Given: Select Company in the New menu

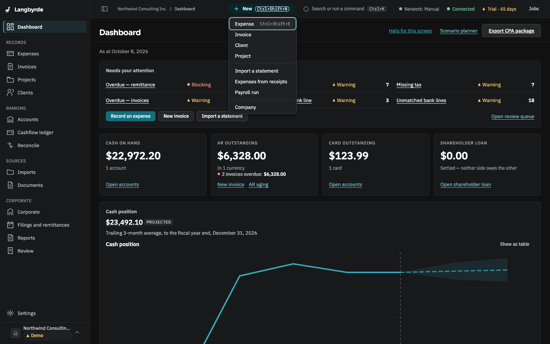Looking at the screenshot, I should [262, 107].
